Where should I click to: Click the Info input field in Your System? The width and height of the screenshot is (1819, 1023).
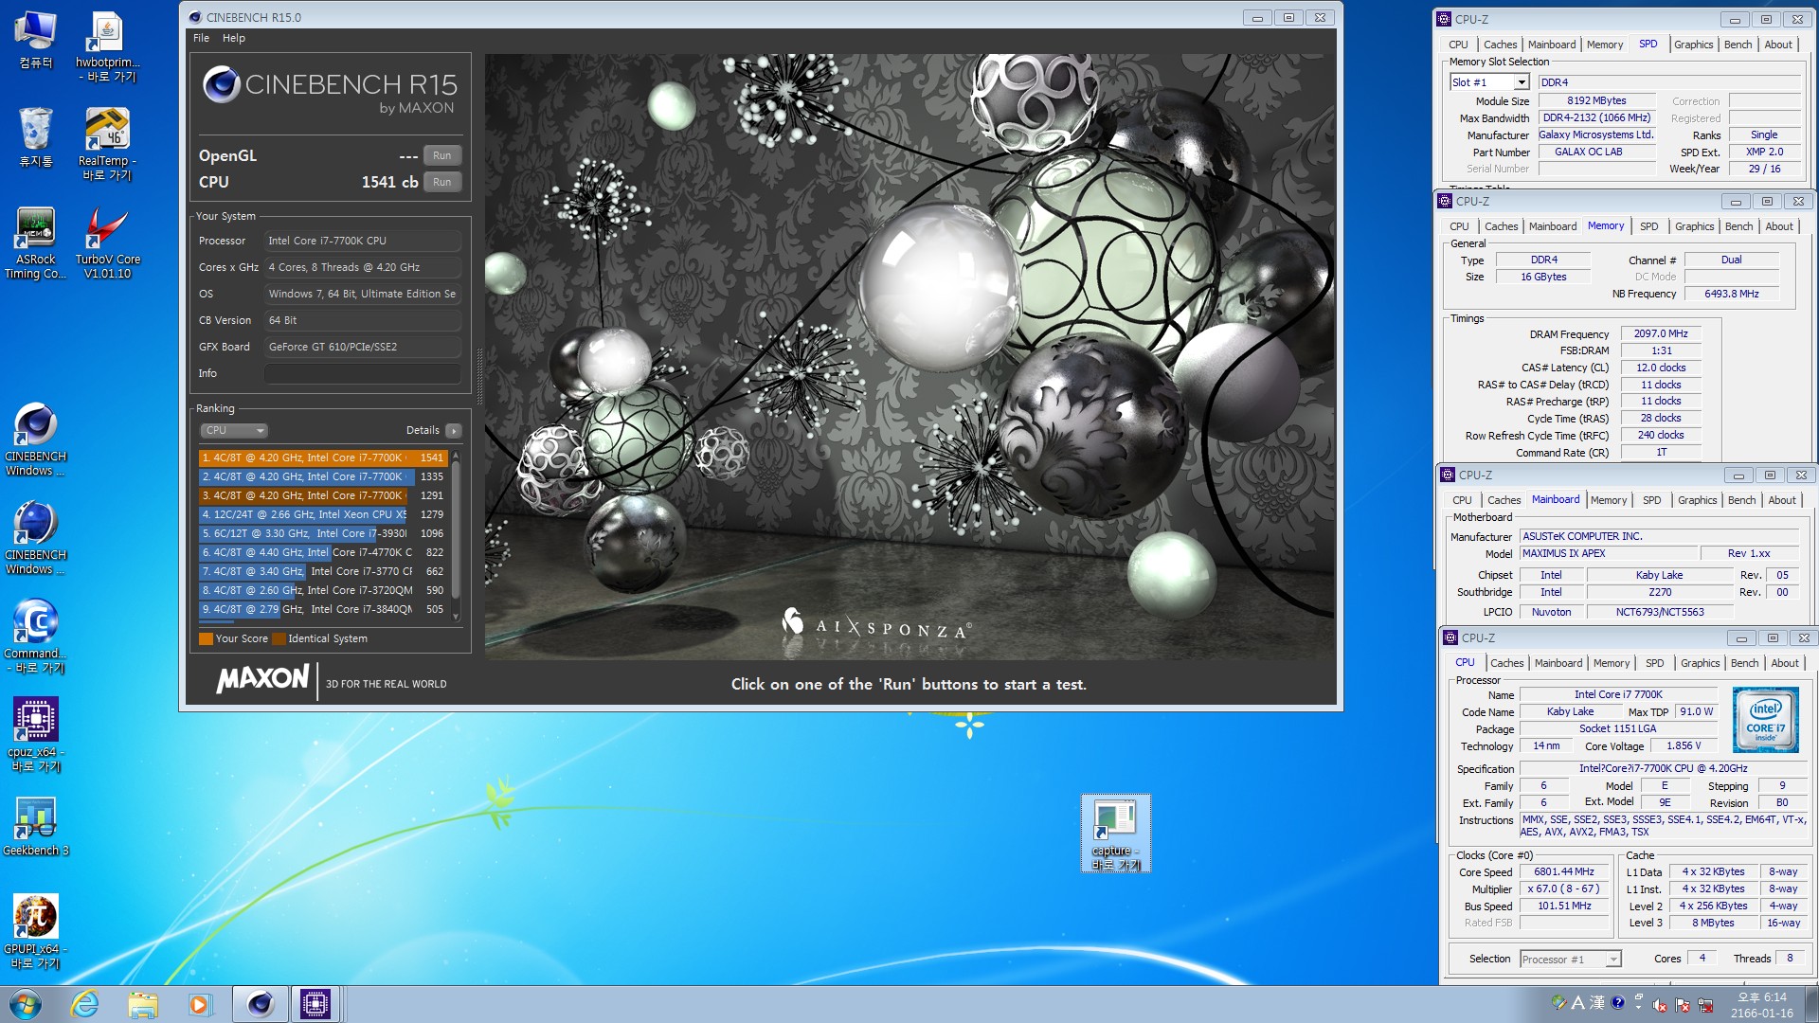(362, 373)
